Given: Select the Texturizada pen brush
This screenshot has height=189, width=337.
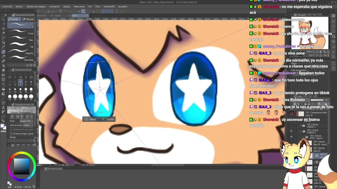Looking at the screenshot, I should pos(21,58).
